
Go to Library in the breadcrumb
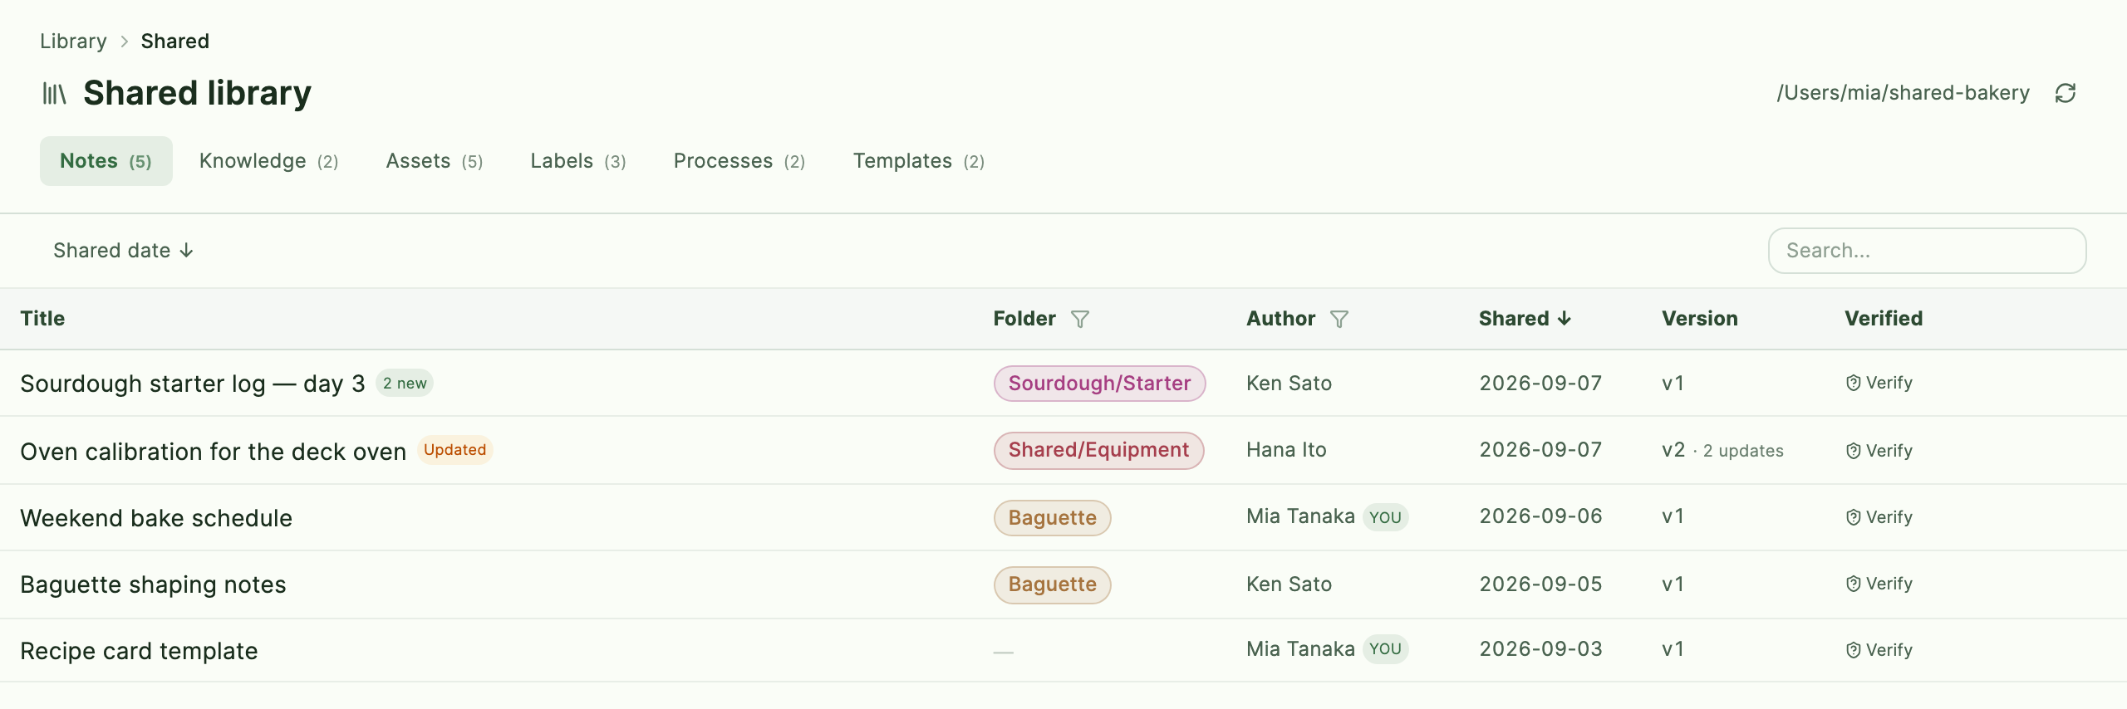(73, 42)
